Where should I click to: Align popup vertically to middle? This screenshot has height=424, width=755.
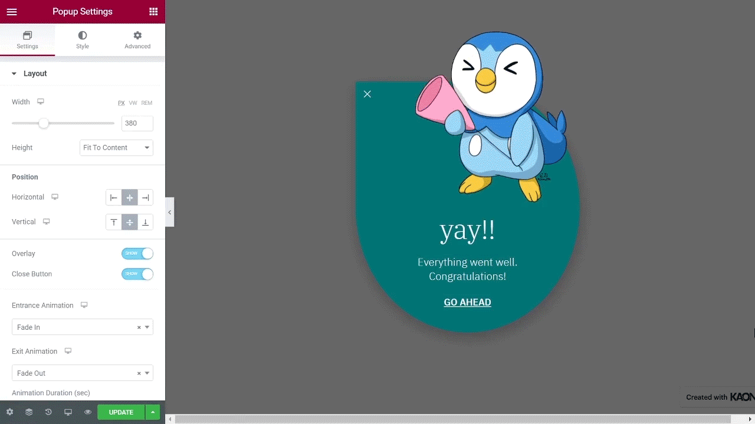pyautogui.click(x=130, y=222)
